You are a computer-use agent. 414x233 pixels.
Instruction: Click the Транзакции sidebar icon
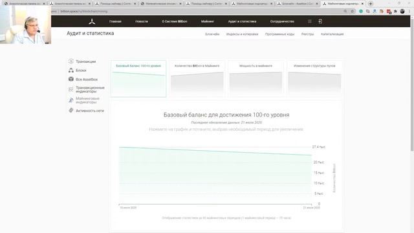click(71, 61)
